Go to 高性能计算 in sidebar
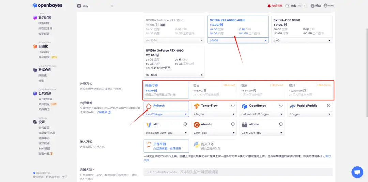Viewport: 368px width, 182px height. click(45, 28)
